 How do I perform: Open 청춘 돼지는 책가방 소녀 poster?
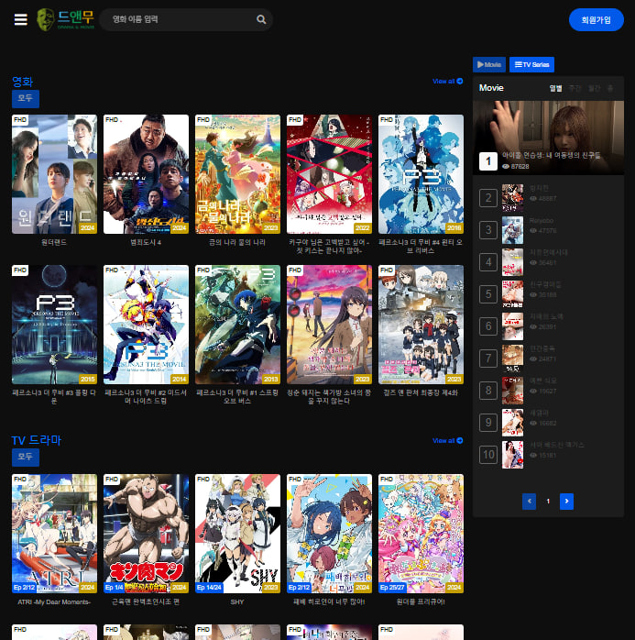click(x=329, y=325)
